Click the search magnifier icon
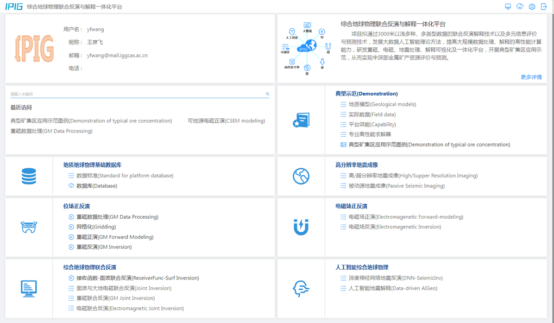This screenshot has width=554, height=323. [x=267, y=94]
